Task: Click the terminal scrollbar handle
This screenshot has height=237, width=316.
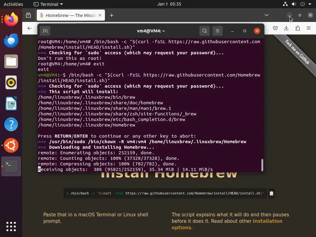Action: tap(262, 165)
